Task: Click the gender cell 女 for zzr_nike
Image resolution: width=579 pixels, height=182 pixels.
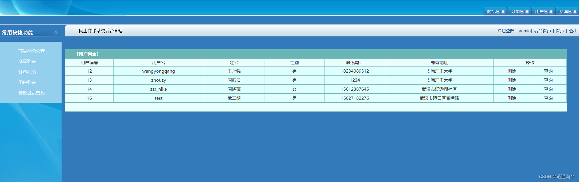Action: [x=294, y=89]
